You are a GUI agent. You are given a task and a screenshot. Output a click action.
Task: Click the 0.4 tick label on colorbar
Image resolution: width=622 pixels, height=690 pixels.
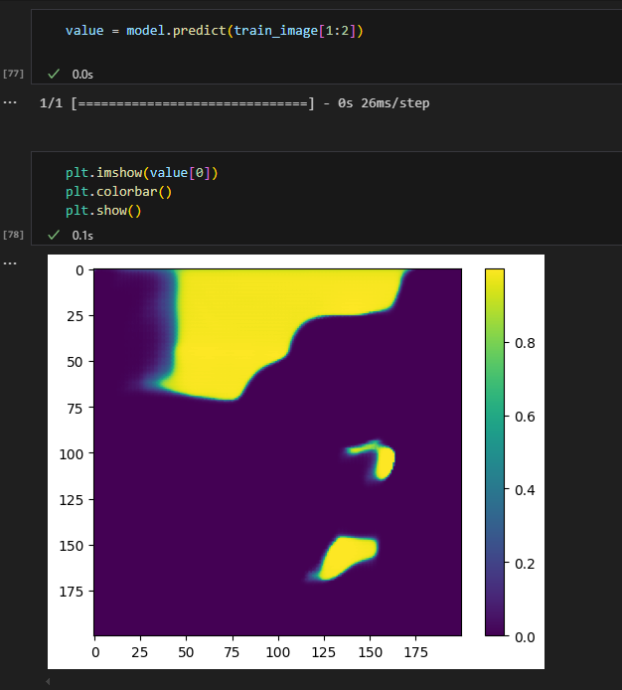point(525,490)
